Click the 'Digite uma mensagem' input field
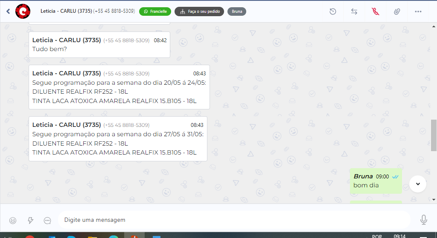437x238 pixels. [230, 220]
